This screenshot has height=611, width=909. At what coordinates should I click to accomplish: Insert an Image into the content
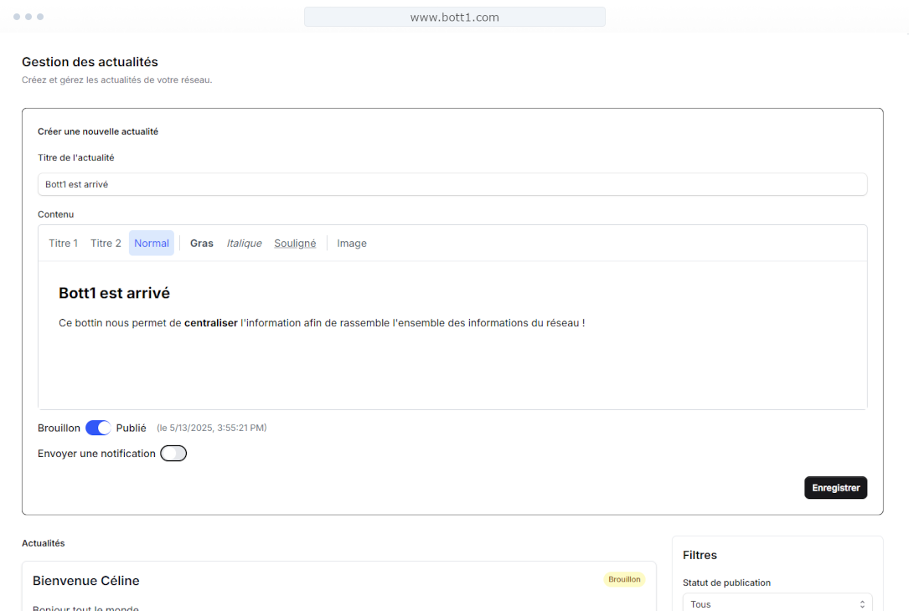(x=352, y=243)
